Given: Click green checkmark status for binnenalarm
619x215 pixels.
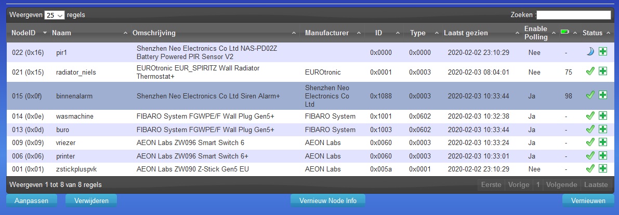Looking at the screenshot, I should coord(590,95).
